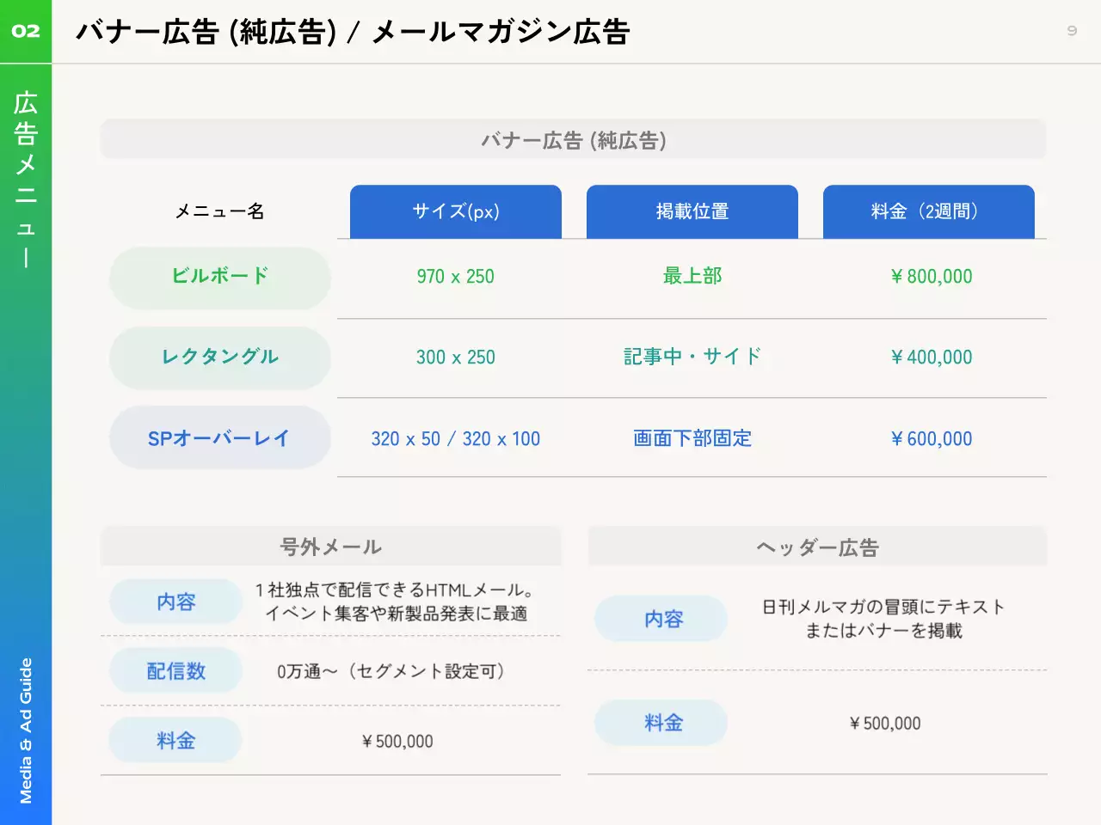
Task: Click the 内容 pill under 号外メール
Action: click(175, 602)
